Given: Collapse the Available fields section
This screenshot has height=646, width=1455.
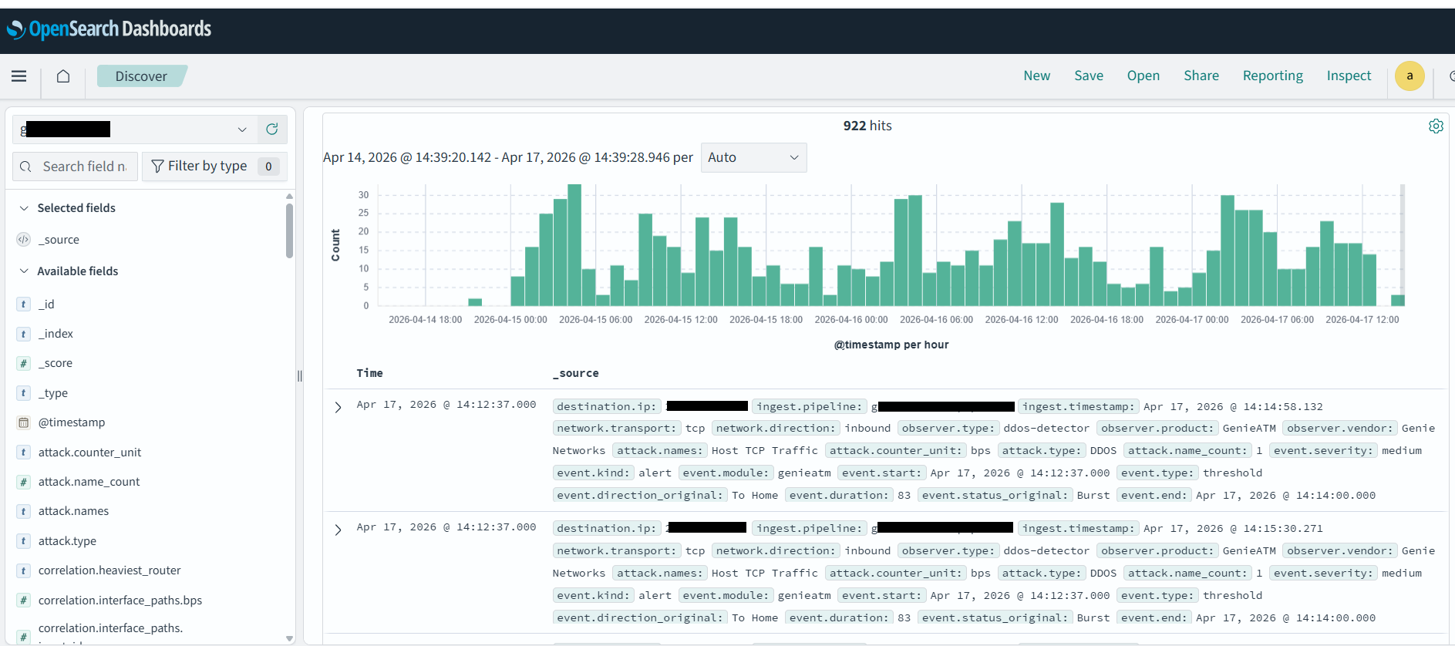Looking at the screenshot, I should [24, 271].
